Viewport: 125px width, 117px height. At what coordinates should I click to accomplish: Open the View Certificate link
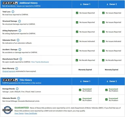pos(31,113)
